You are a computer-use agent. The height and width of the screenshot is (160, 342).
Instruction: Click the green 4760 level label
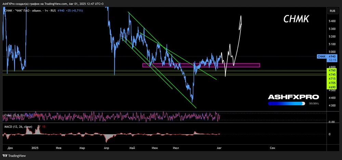(x=332, y=70)
